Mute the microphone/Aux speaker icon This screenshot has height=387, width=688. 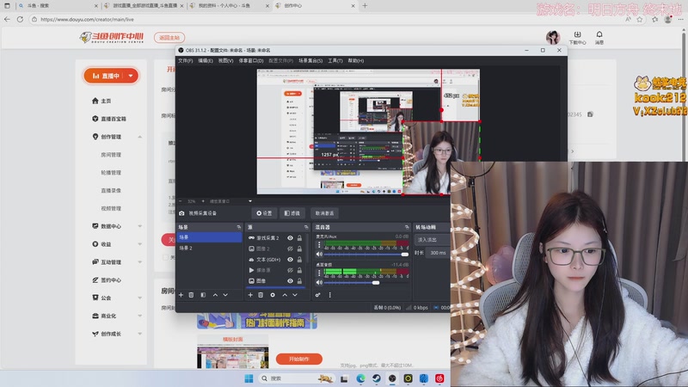(319, 254)
